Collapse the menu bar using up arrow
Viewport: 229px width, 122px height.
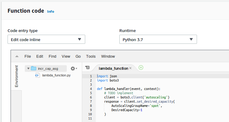[17, 56]
